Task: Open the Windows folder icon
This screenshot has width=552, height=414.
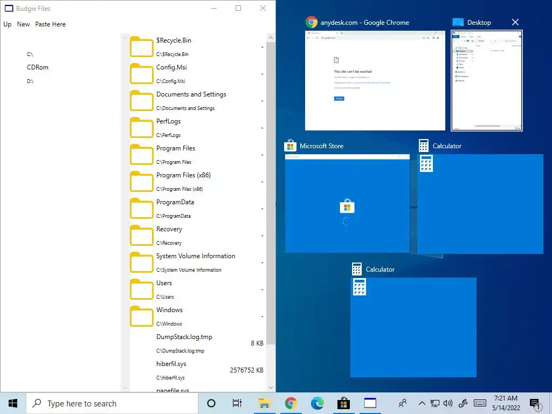Action: coord(142,317)
